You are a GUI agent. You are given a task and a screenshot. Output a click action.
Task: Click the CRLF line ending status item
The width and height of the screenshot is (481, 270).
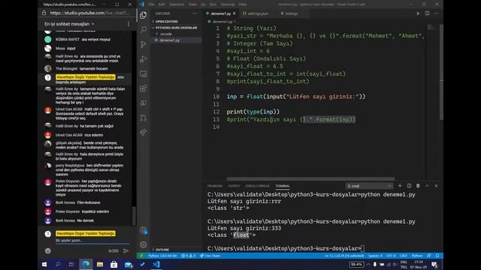point(404,256)
